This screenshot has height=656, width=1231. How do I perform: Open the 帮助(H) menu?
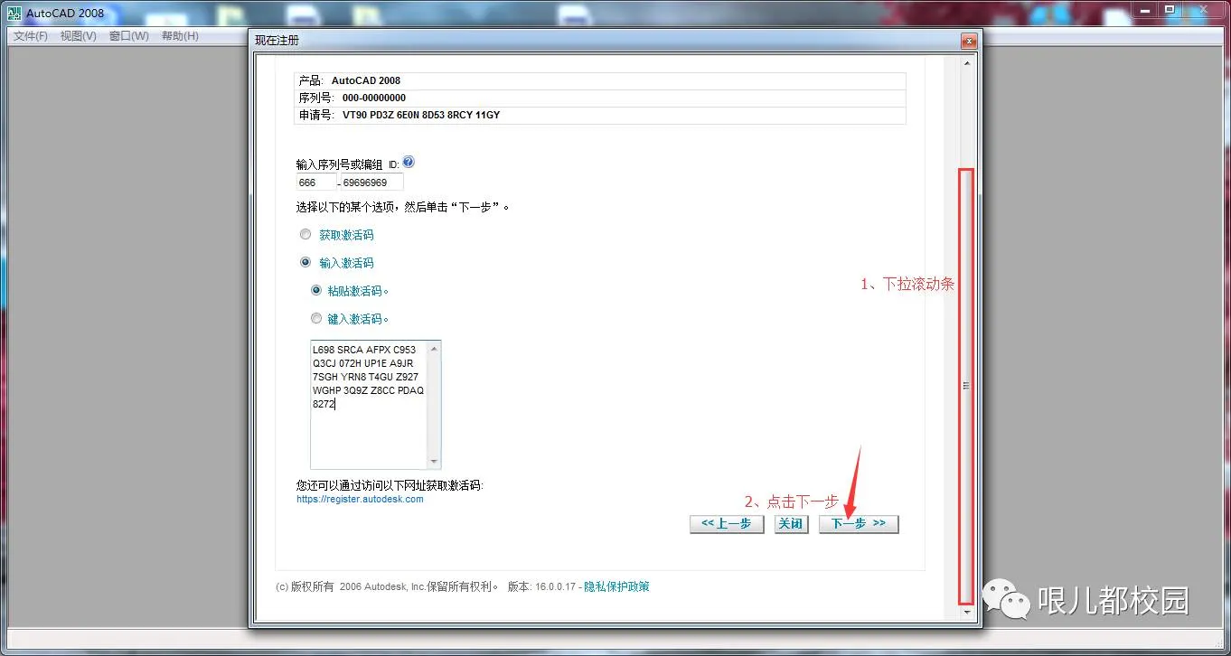tap(180, 36)
